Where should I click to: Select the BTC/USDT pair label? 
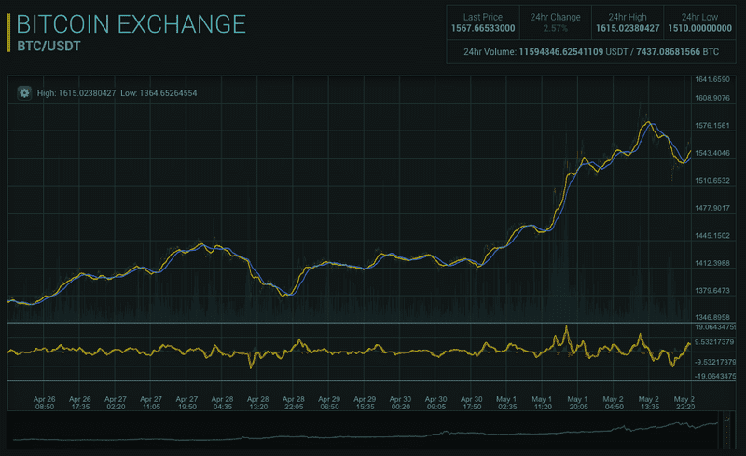tap(48, 47)
